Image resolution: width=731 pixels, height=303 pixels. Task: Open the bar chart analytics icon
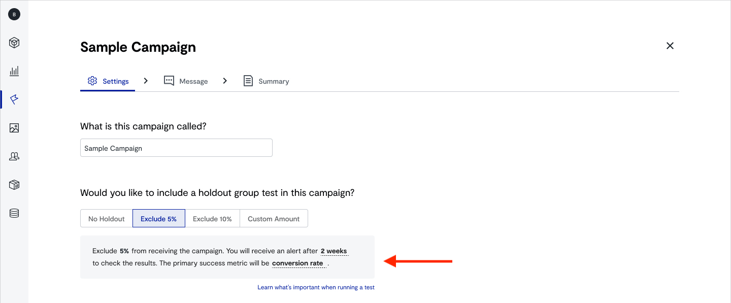(14, 71)
